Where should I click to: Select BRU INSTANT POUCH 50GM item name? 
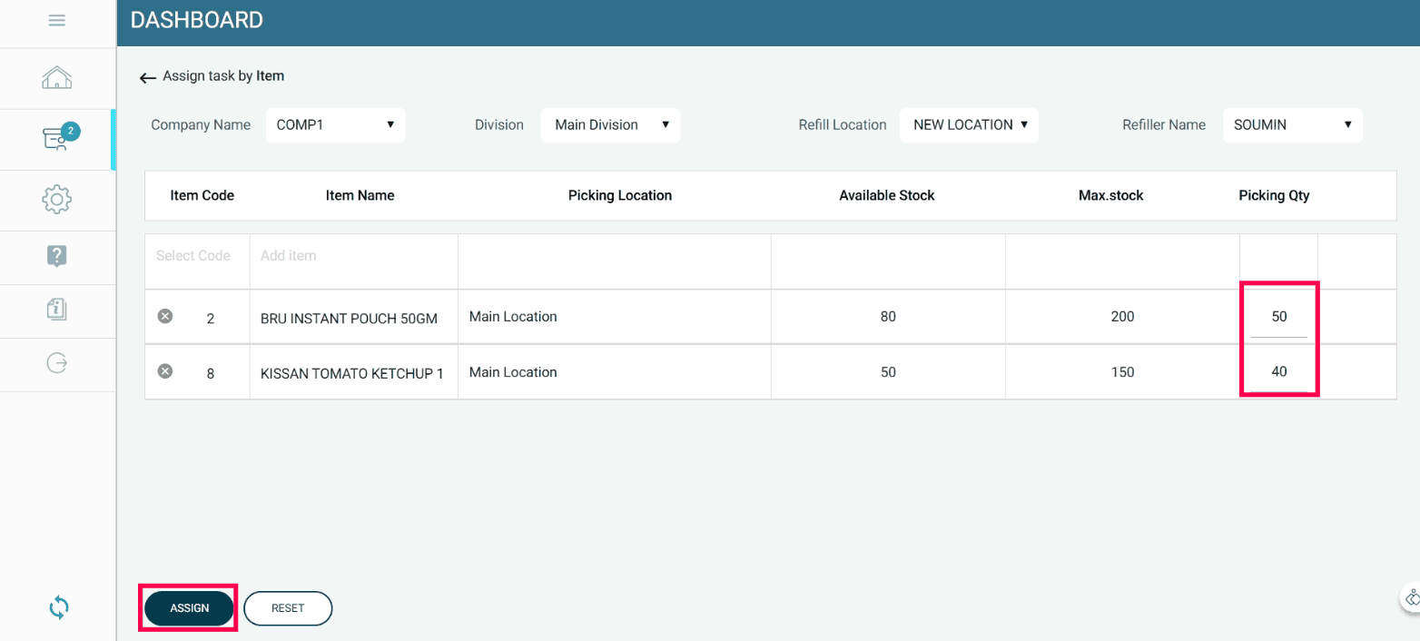click(350, 319)
